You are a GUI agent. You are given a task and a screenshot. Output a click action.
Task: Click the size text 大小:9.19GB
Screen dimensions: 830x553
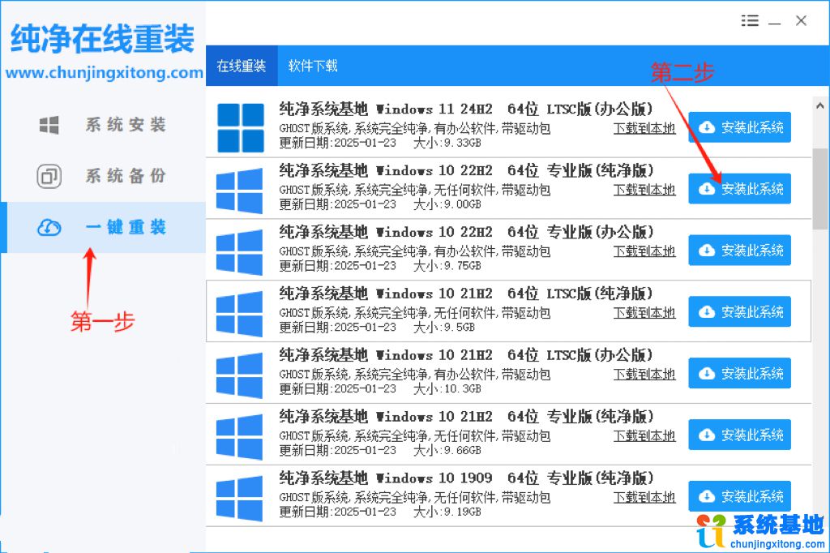447,512
